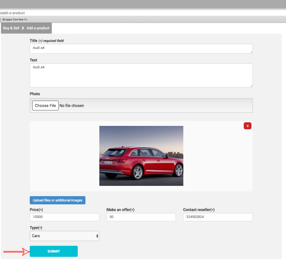
Task: Open the Type dropdown set to Cars
Action: (64, 236)
